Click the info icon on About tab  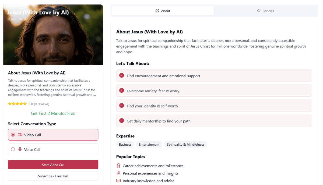[157, 11]
